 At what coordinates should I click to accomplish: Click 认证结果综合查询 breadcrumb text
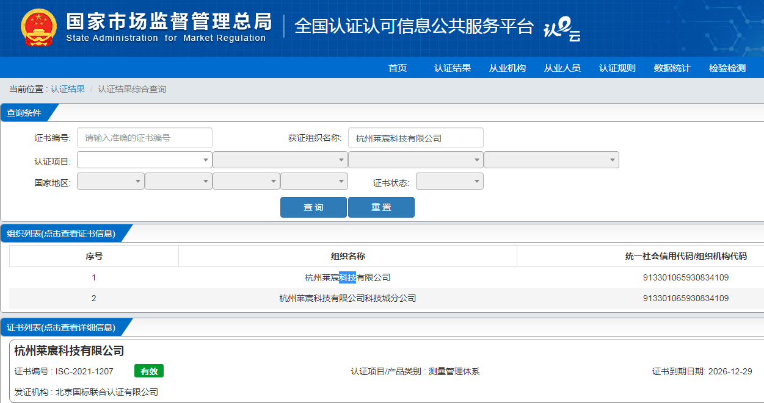pyautogui.click(x=132, y=89)
